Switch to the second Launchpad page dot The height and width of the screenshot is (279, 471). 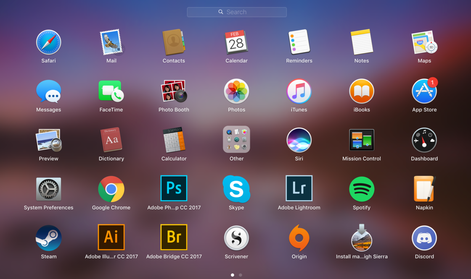click(x=241, y=275)
